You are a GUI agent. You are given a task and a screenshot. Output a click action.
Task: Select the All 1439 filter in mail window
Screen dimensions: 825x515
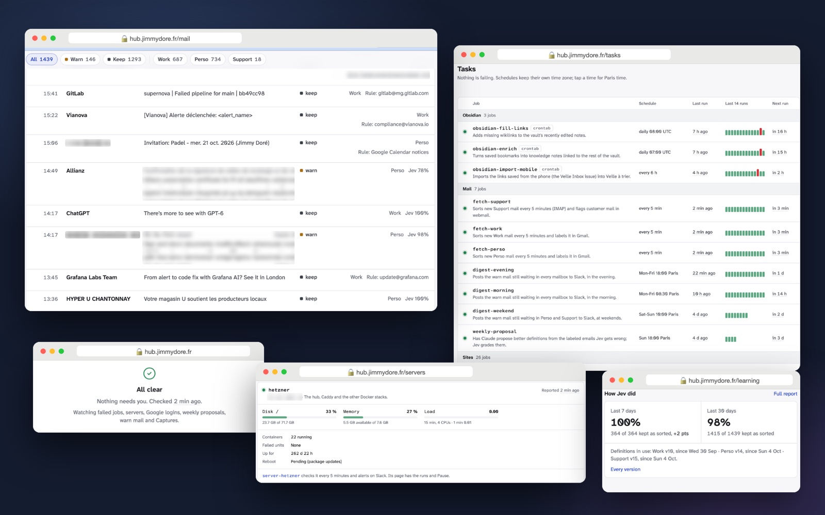point(42,59)
